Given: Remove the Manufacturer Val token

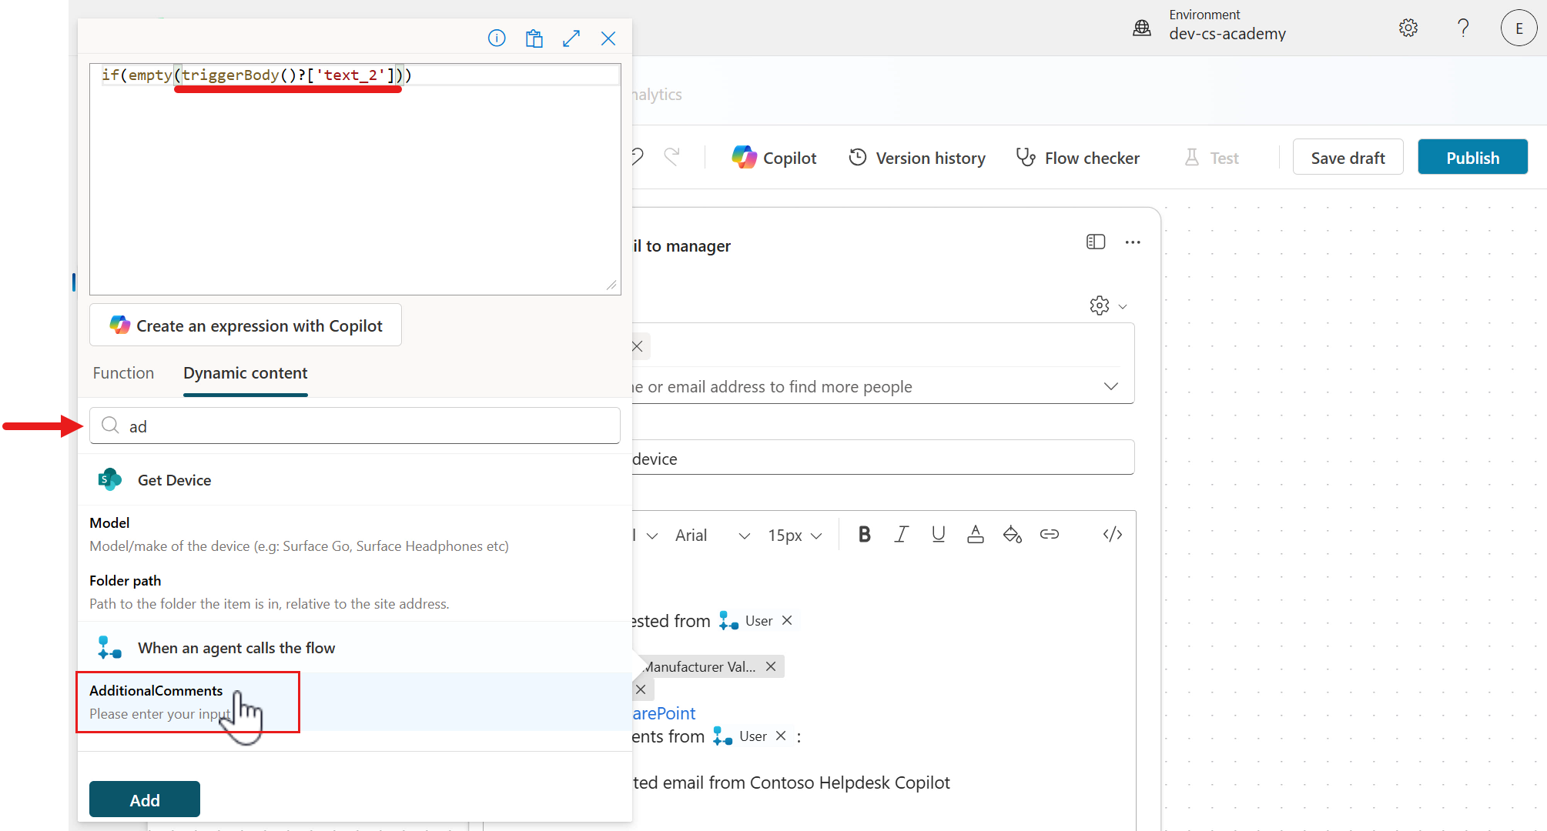Looking at the screenshot, I should click(771, 666).
